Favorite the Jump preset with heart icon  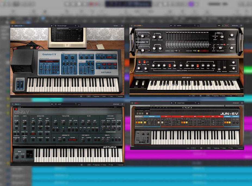56,104
